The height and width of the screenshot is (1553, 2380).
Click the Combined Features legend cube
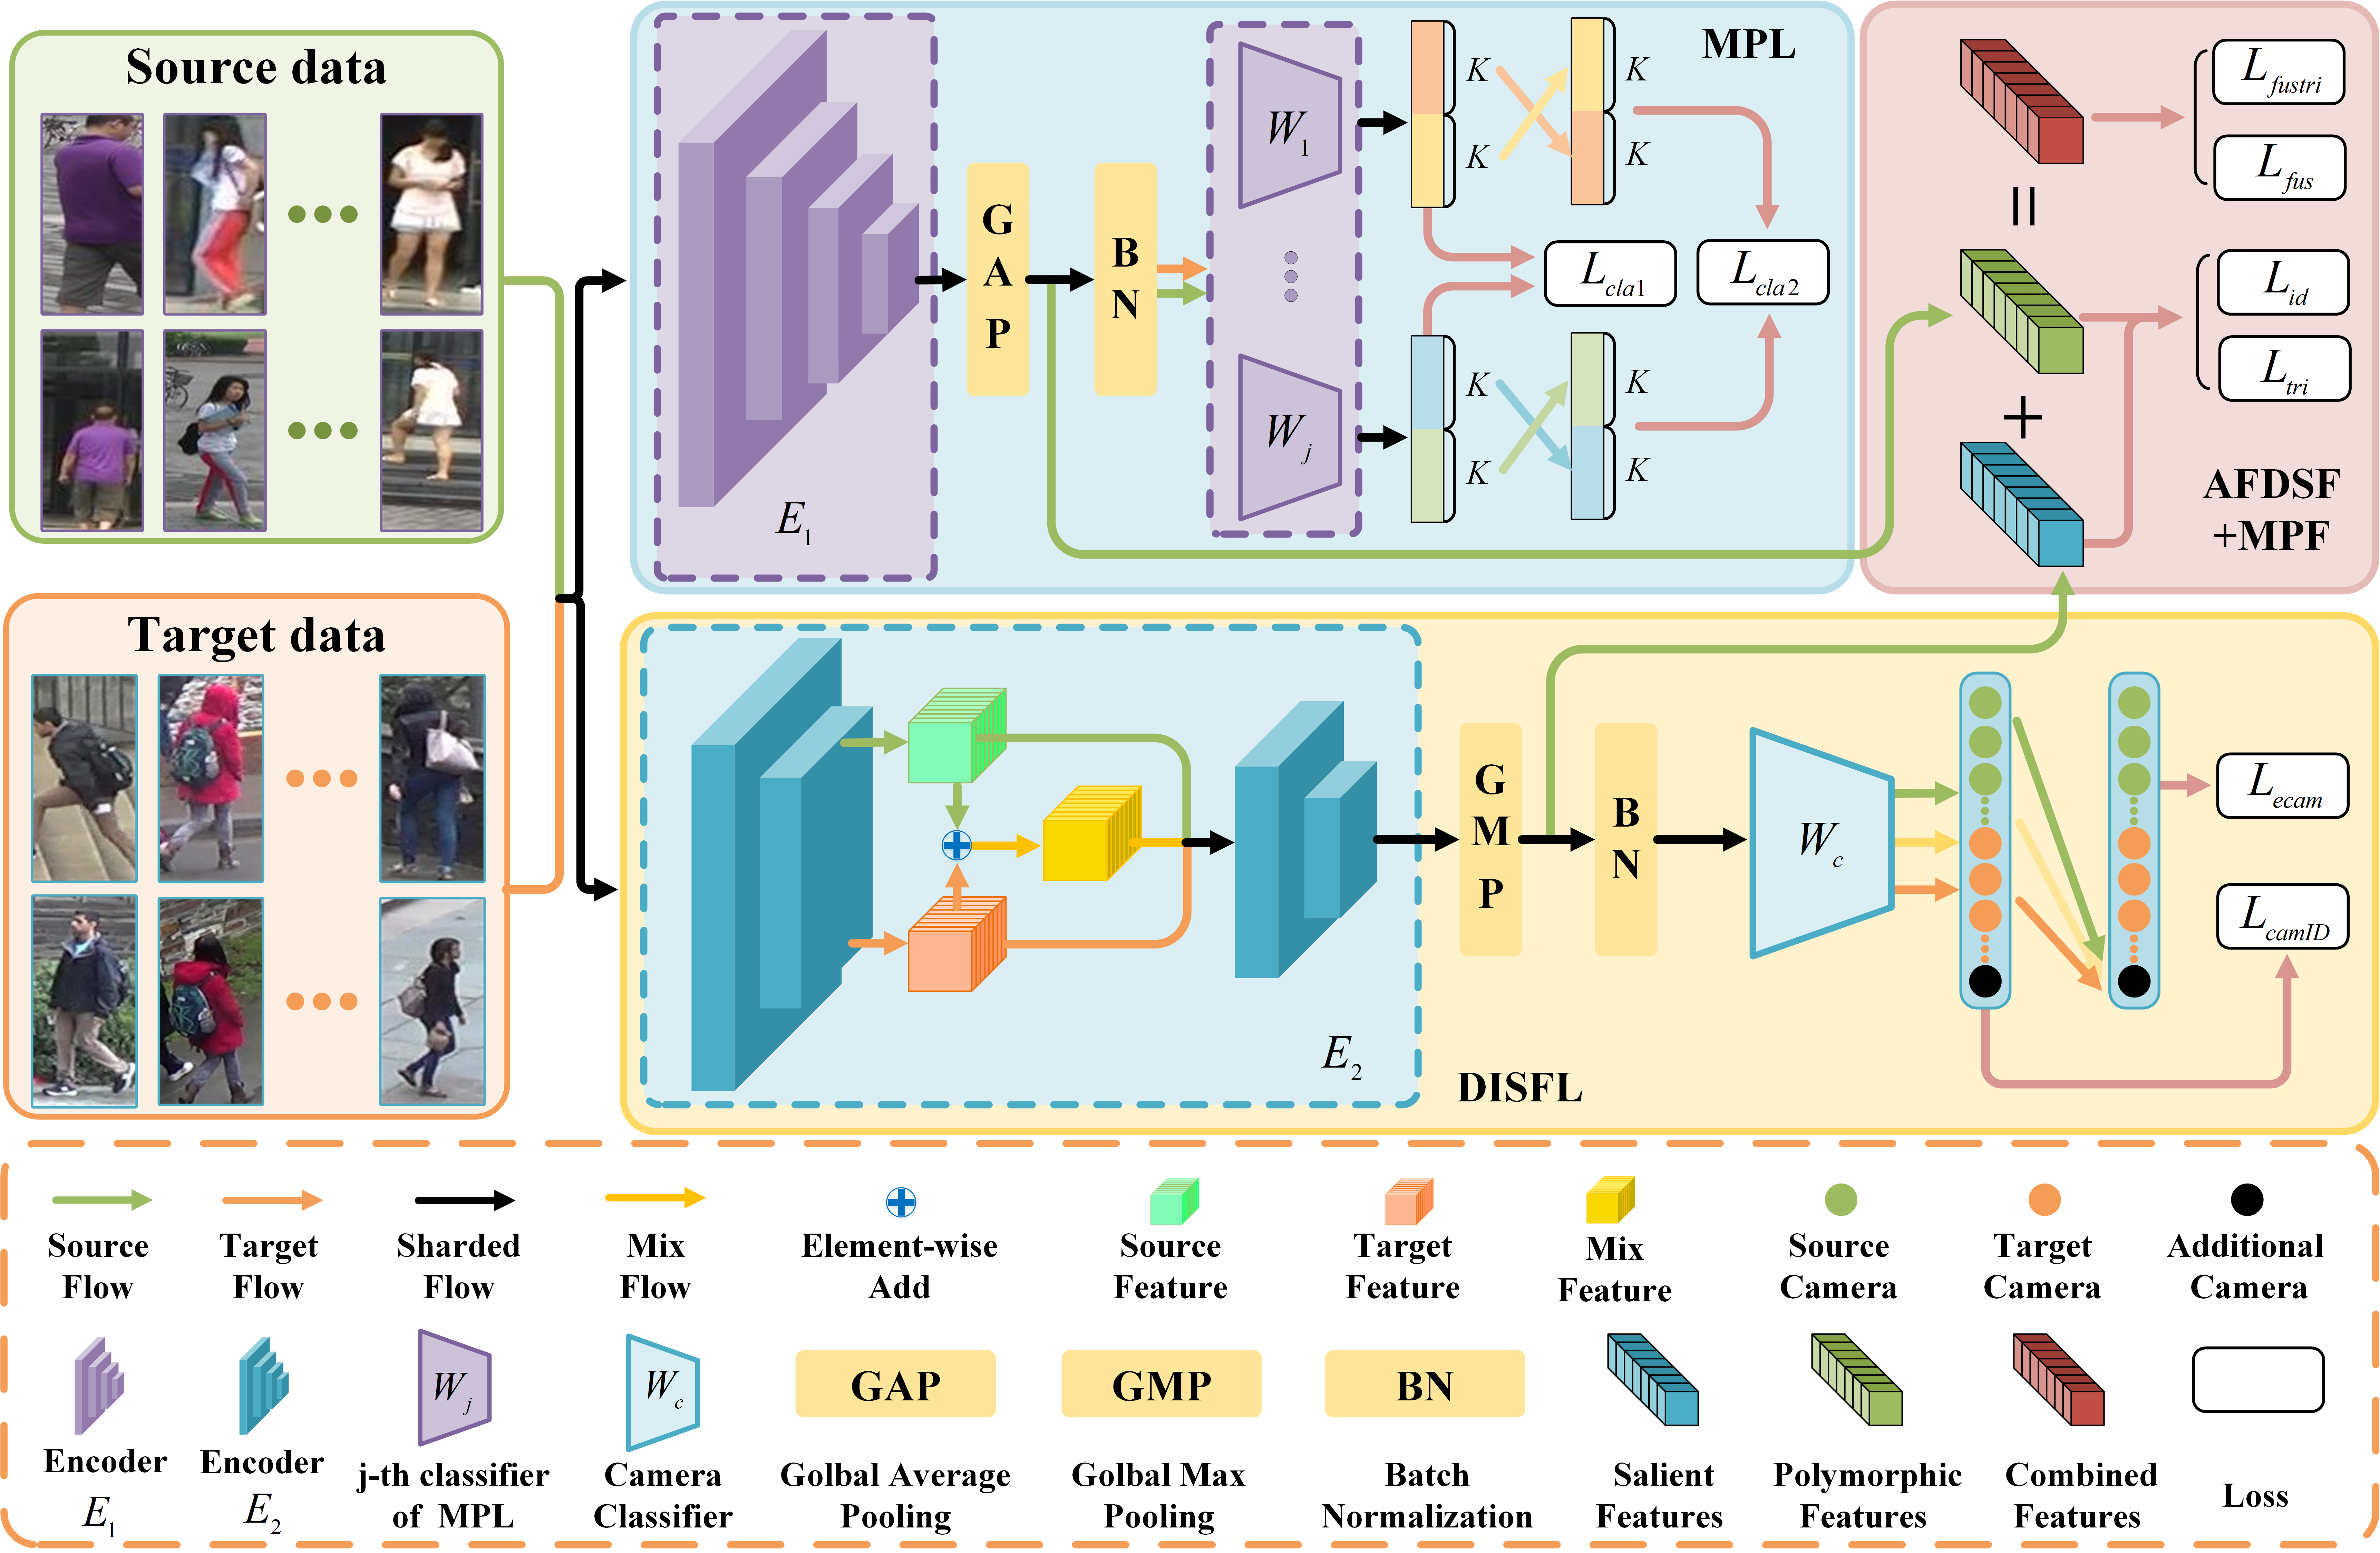[2059, 1379]
